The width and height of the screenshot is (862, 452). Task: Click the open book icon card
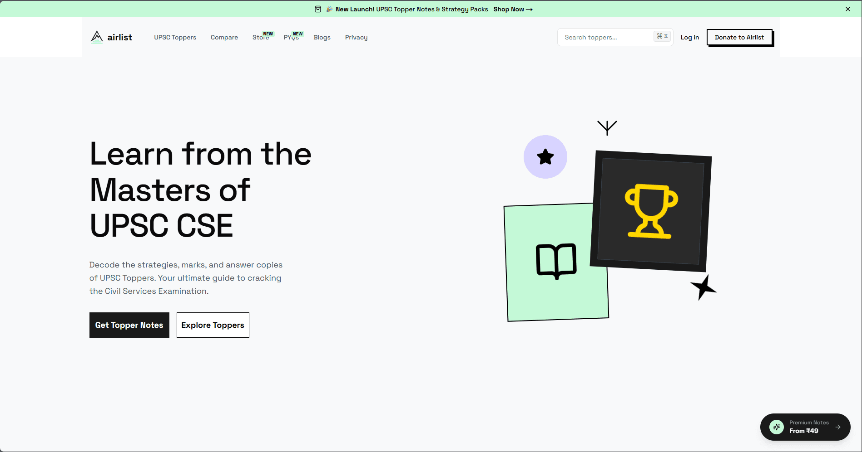(x=556, y=262)
